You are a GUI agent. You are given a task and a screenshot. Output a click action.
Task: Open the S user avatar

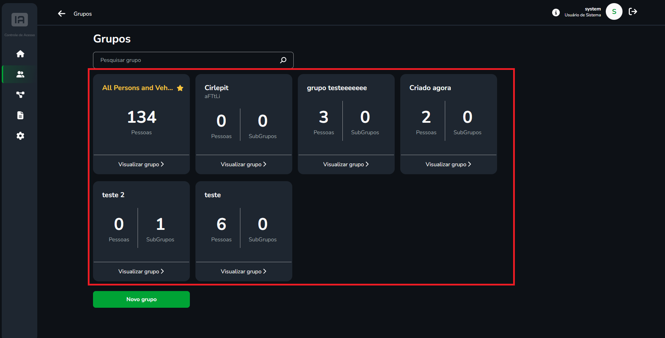click(614, 11)
